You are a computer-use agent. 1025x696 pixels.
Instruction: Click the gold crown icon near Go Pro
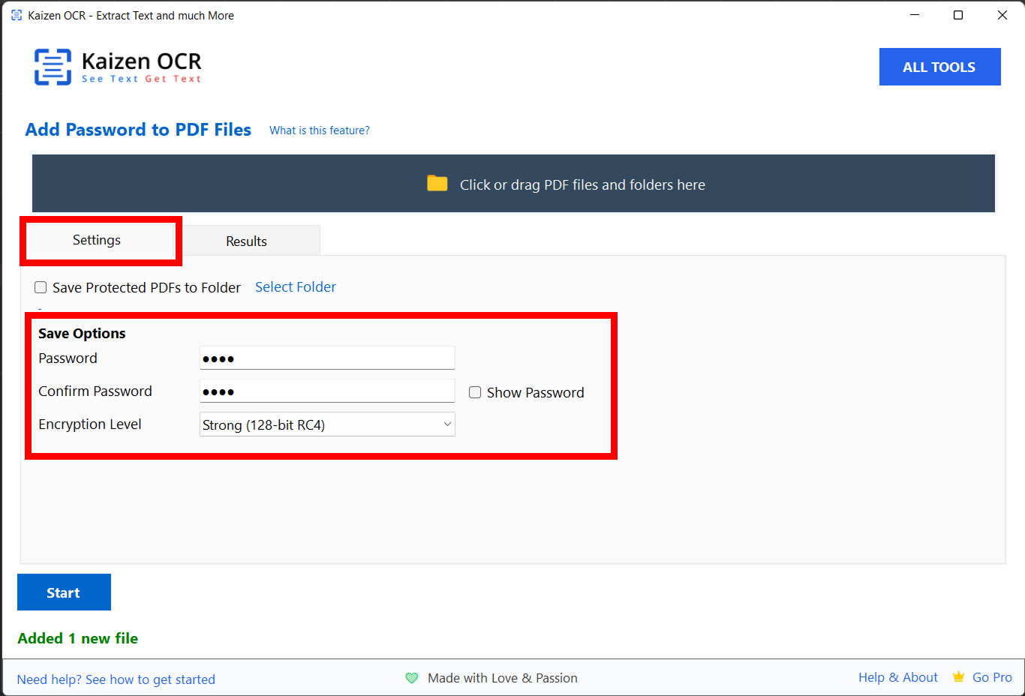(x=958, y=677)
